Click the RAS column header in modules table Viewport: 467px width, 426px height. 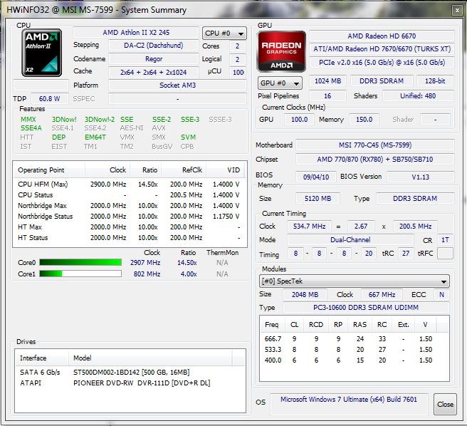pyautogui.click(x=360, y=324)
